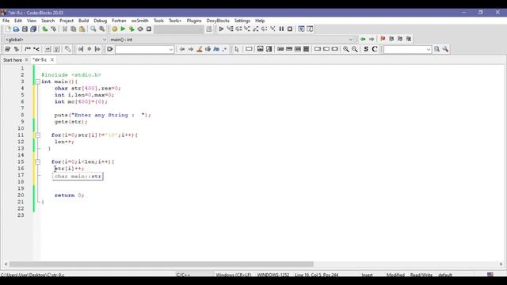Open Replace dialog icon
The width and height of the screenshot is (507, 285).
pyautogui.click(x=102, y=29)
